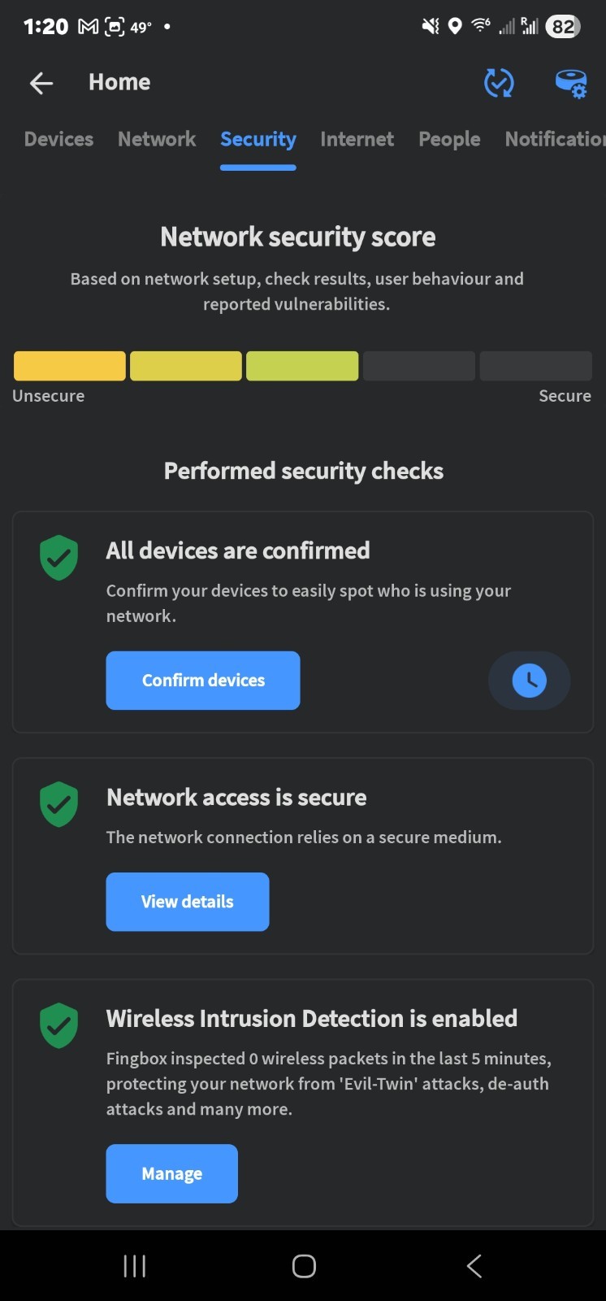Screen dimensions: 606x1301
Task: Open Fingbox settings gear icon
Action: [570, 83]
